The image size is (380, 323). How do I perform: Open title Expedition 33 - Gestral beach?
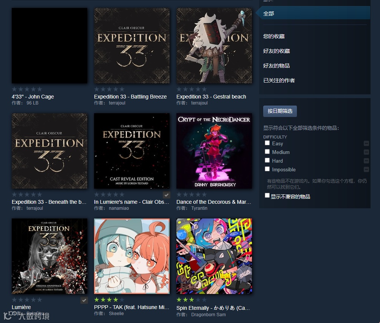pos(211,97)
